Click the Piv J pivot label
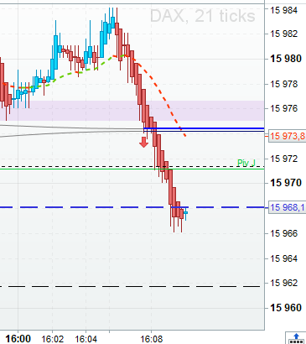The width and height of the screenshot is (306, 344). point(246,163)
